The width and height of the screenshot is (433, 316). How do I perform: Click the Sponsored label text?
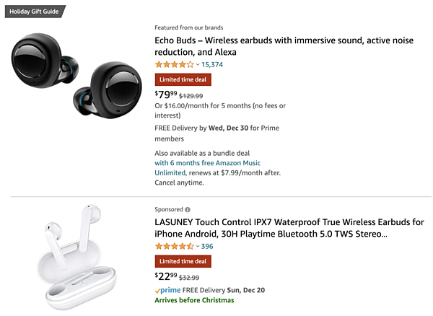pos(169,209)
